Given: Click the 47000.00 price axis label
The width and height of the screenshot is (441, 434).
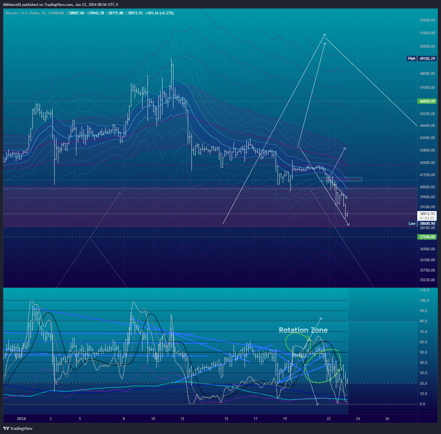Looking at the screenshot, I should click(x=427, y=88).
